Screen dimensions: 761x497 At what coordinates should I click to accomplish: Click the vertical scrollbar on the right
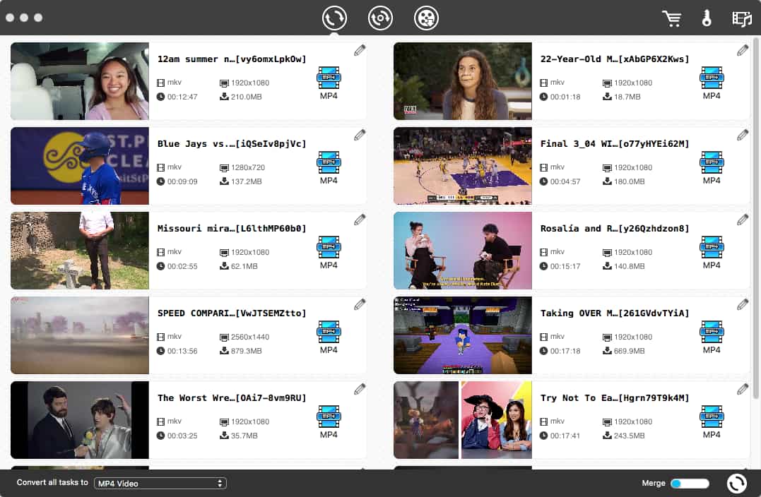click(x=755, y=212)
